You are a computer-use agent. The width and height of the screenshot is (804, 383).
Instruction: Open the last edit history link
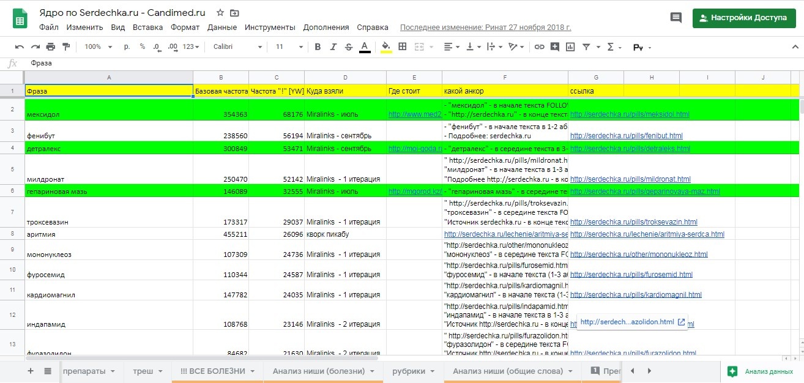[486, 27]
